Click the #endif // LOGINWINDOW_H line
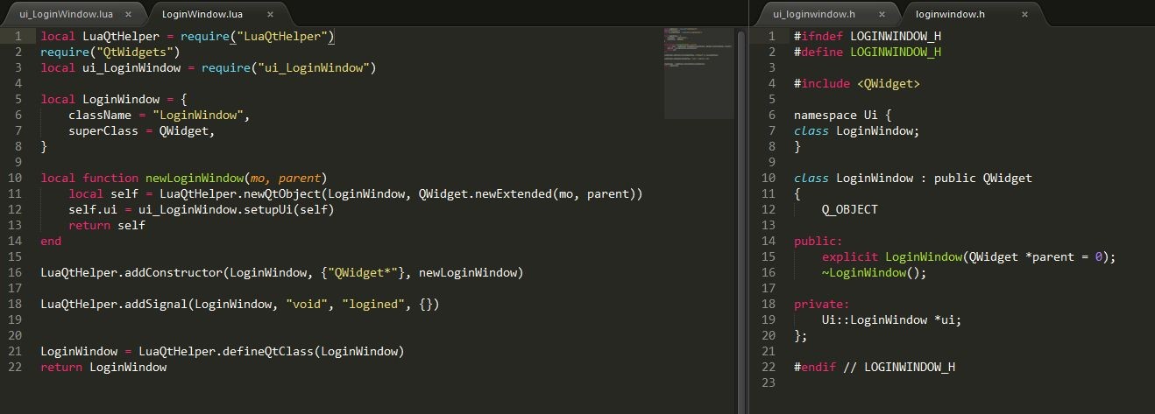The width and height of the screenshot is (1155, 414). [x=874, y=368]
